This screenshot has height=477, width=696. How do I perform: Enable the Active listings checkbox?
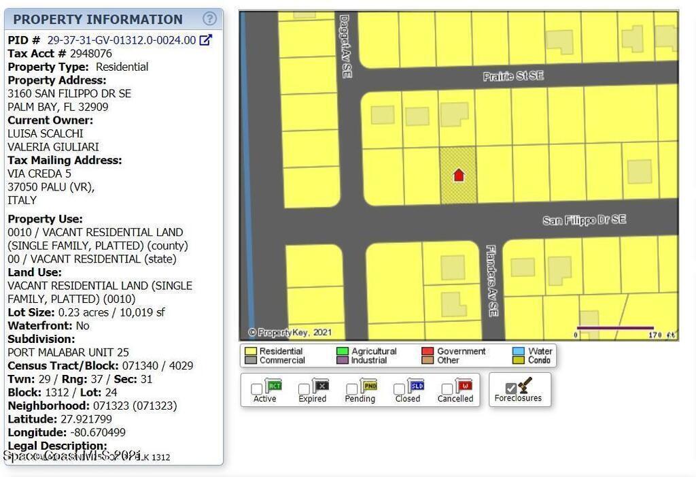point(257,389)
